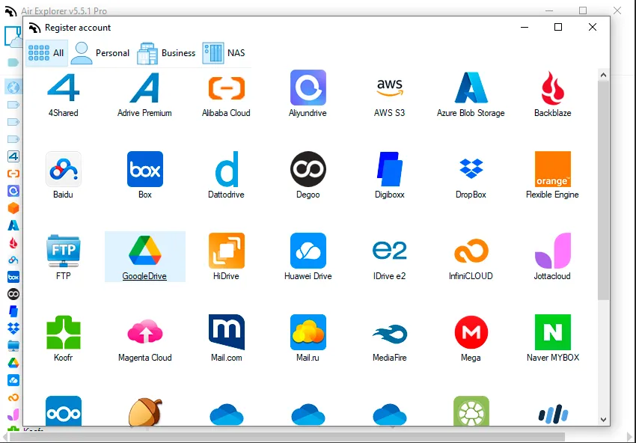Select the 4Shared cloud service icon
The height and width of the screenshot is (443, 636).
[64, 88]
